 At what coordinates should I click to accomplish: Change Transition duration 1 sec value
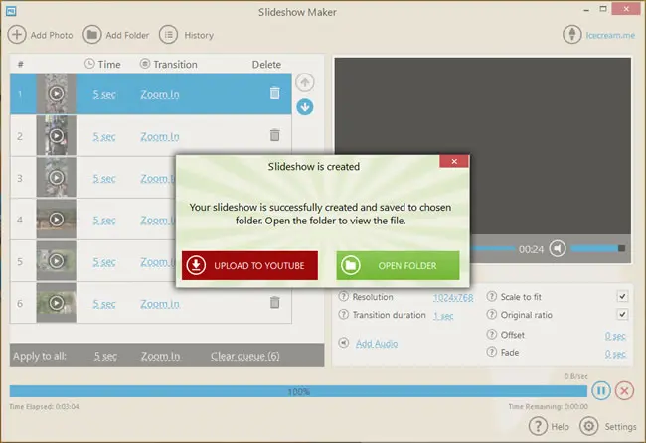pyautogui.click(x=443, y=316)
